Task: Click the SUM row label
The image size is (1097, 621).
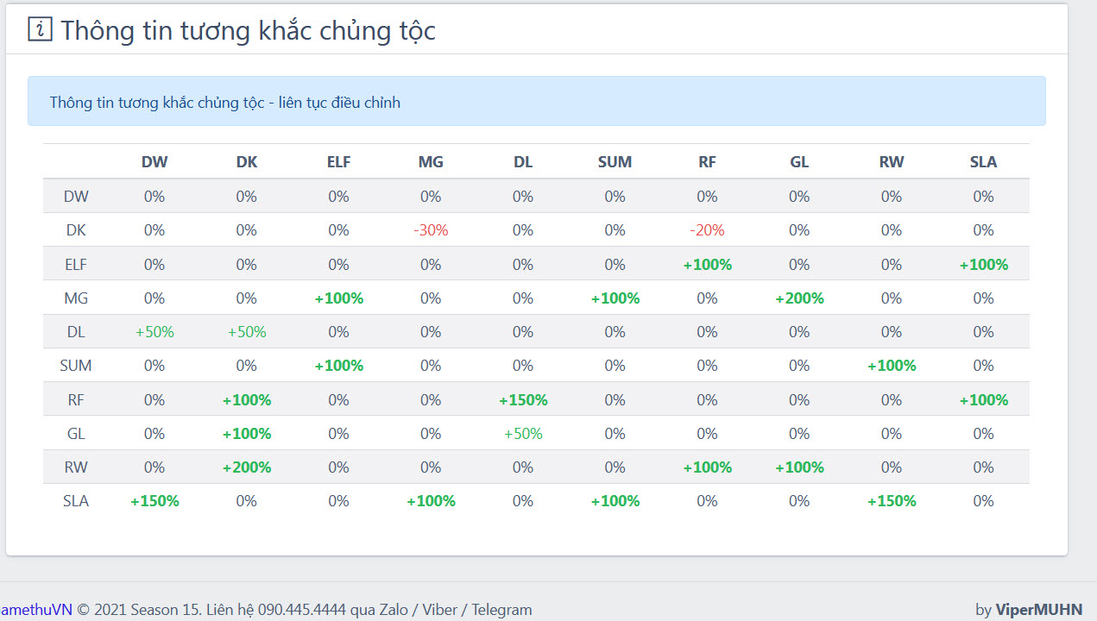Action: [76, 366]
